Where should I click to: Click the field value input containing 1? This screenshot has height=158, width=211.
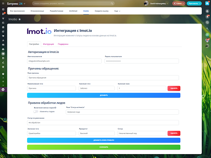coord(142,89)
